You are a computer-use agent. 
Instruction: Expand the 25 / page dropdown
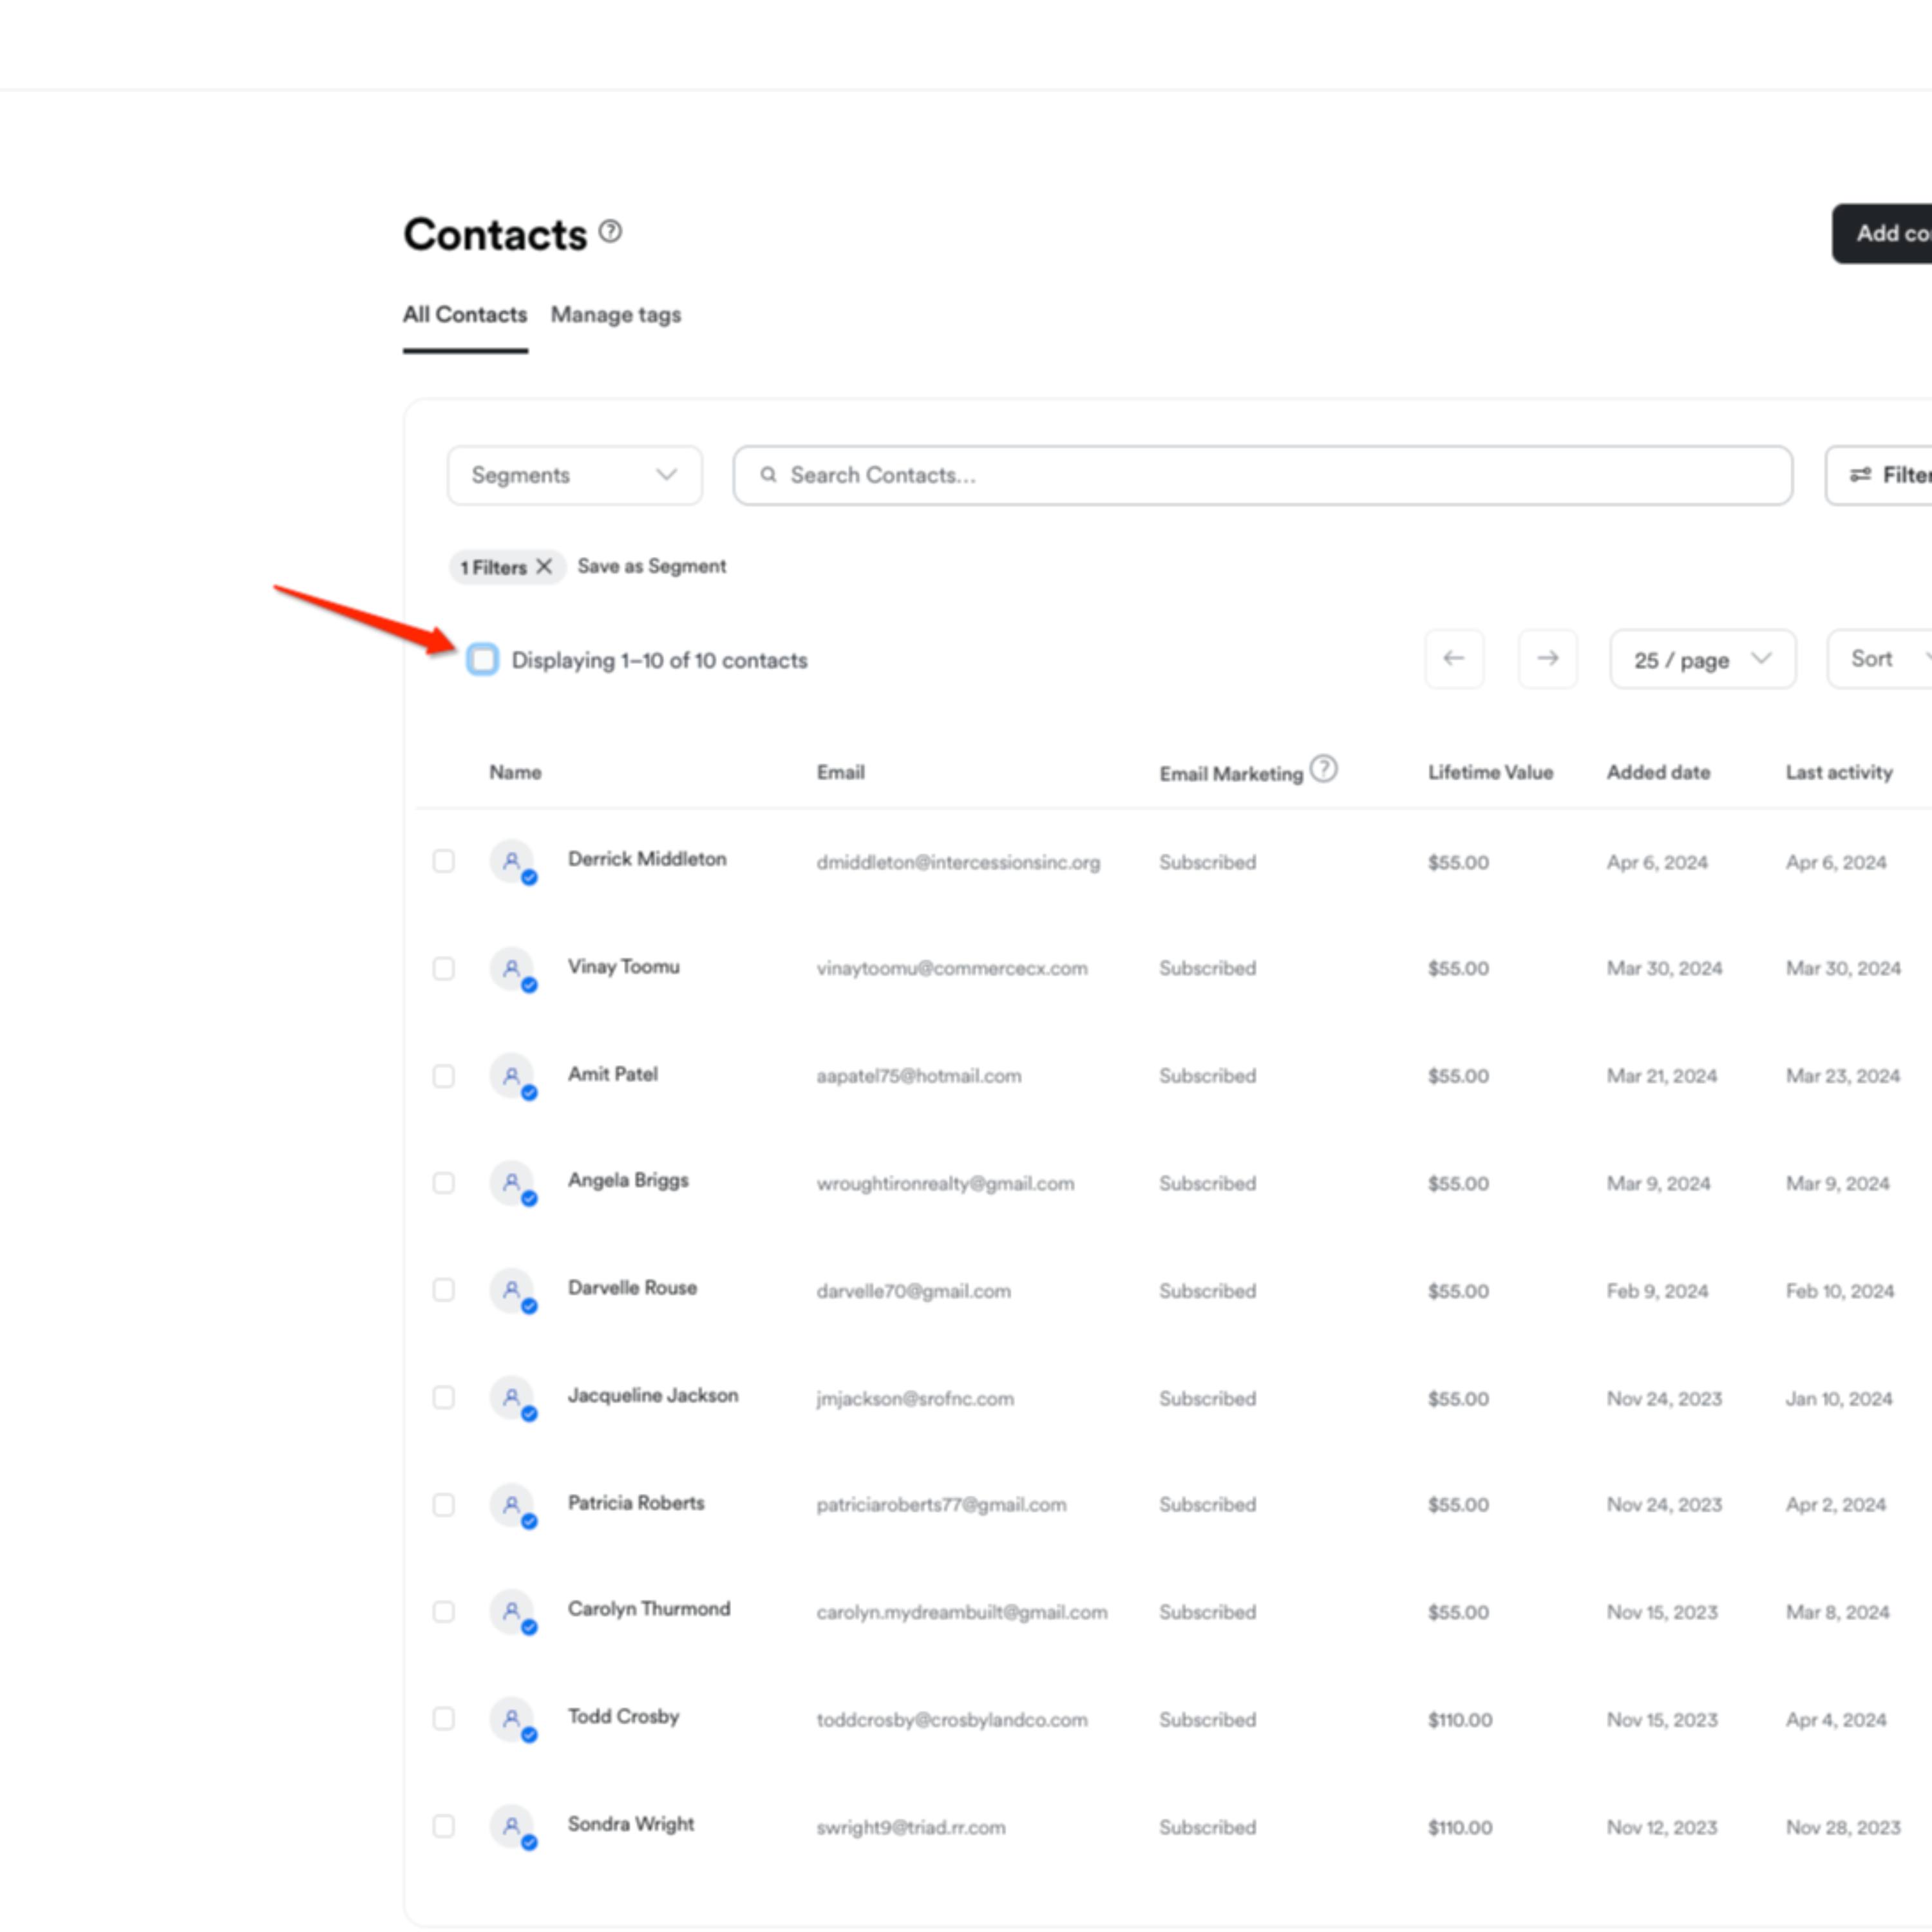1702,659
